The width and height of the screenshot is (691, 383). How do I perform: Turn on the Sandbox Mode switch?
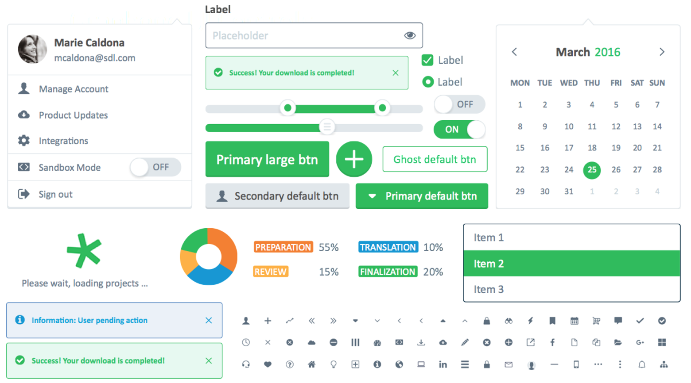point(155,167)
